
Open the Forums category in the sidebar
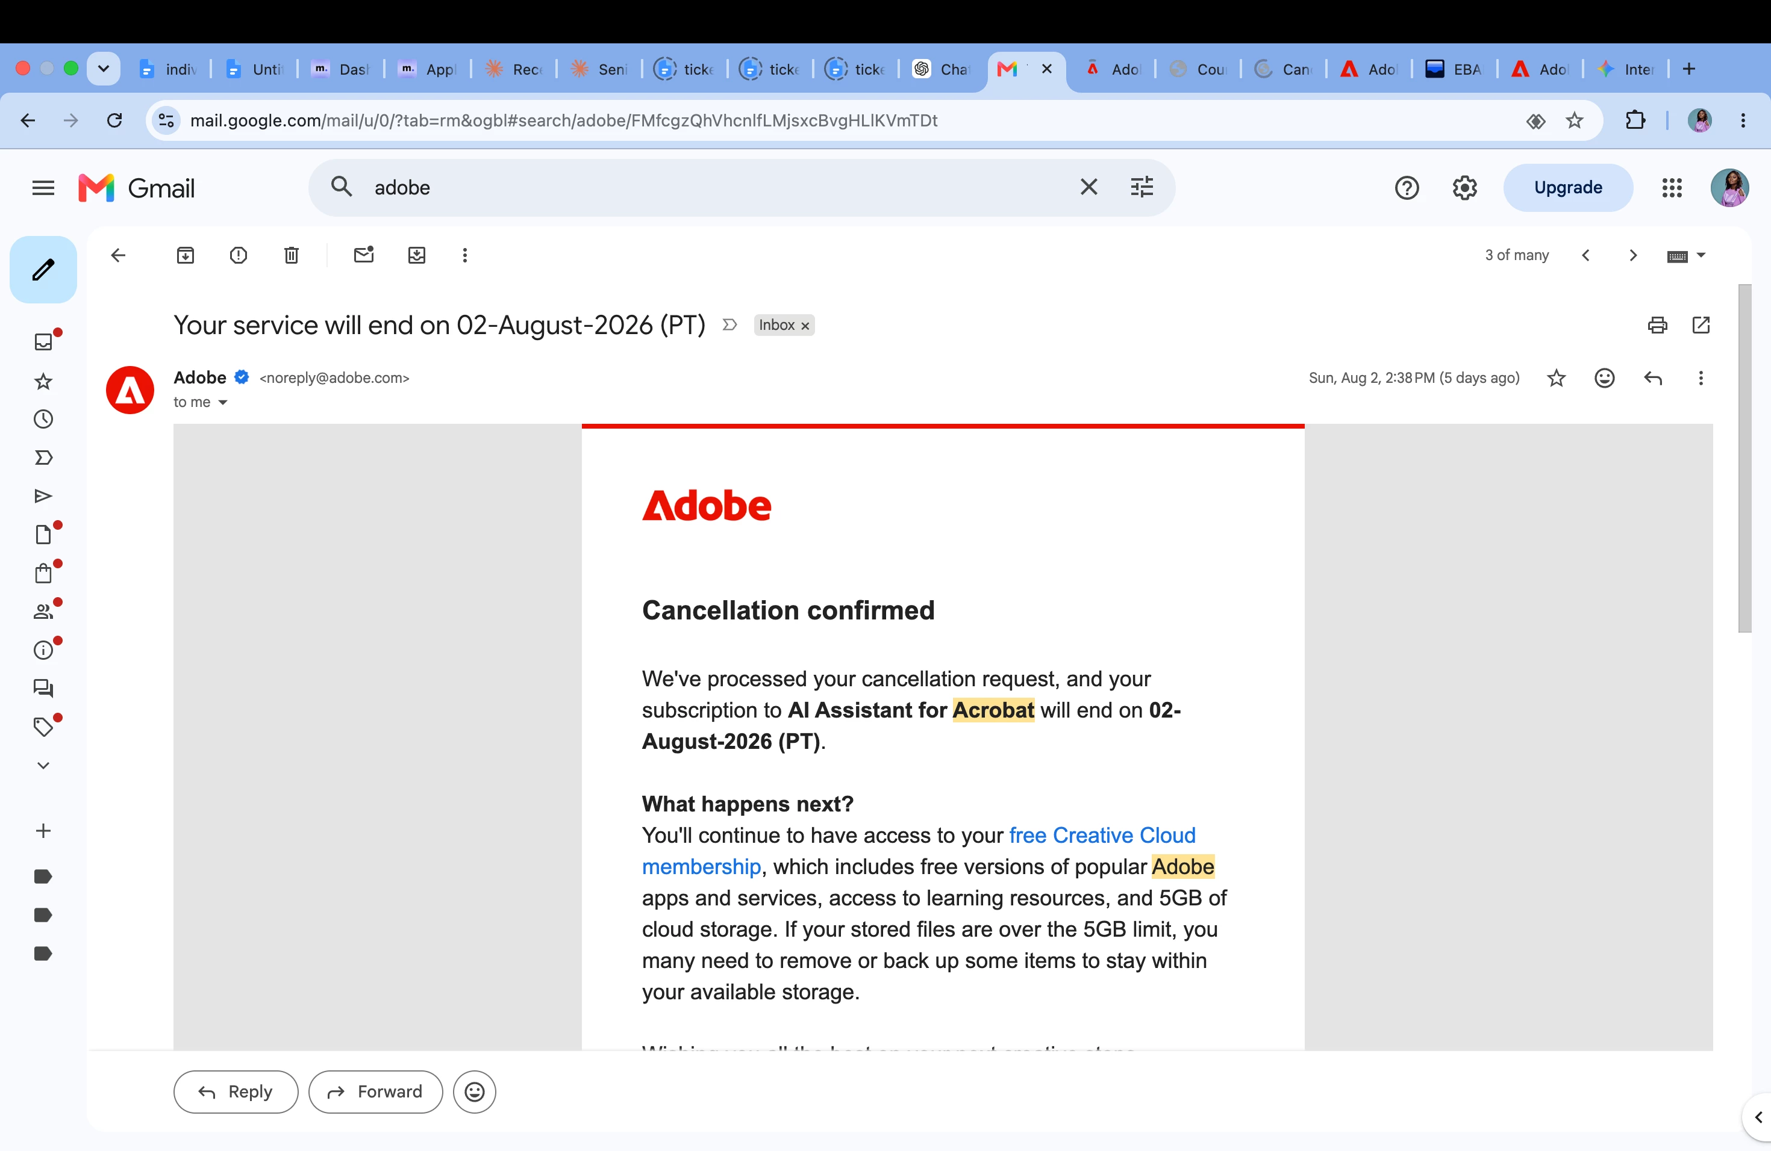pyautogui.click(x=43, y=689)
